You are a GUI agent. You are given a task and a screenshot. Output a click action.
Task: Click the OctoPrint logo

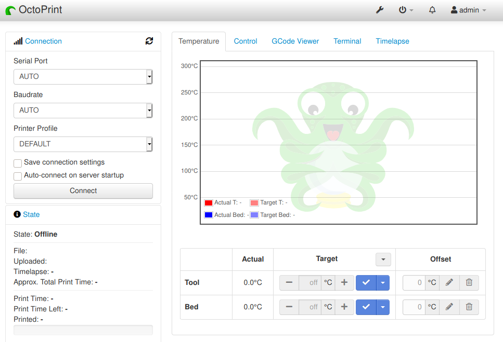[x=10, y=10]
